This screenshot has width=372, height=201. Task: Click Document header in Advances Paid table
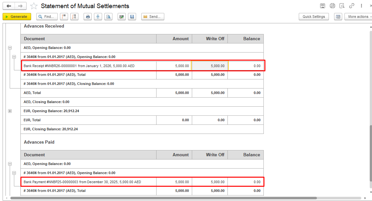[x=88, y=155]
